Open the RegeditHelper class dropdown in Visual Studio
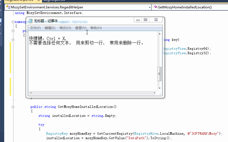The height and width of the screenshot is (142, 228). point(150,7)
